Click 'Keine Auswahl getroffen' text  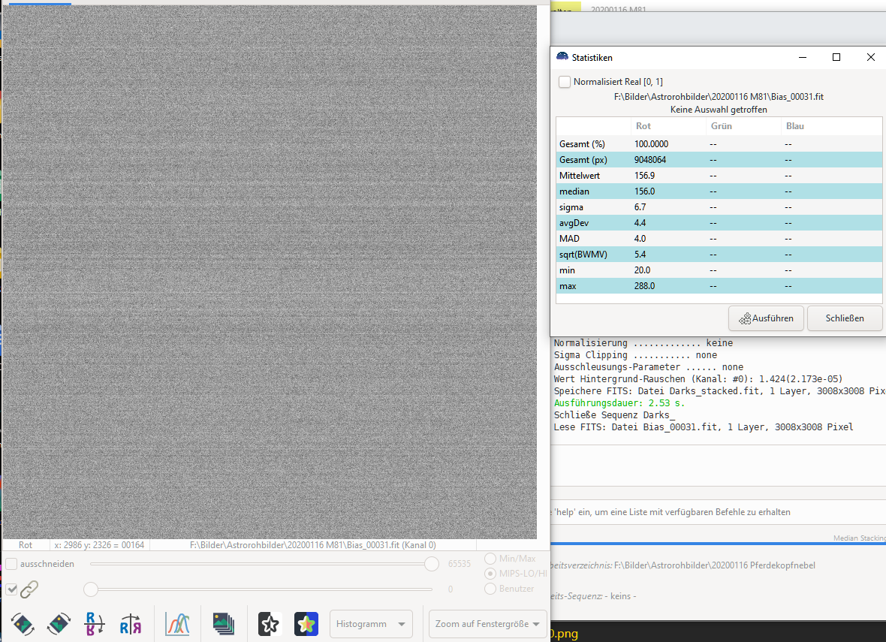[719, 110]
